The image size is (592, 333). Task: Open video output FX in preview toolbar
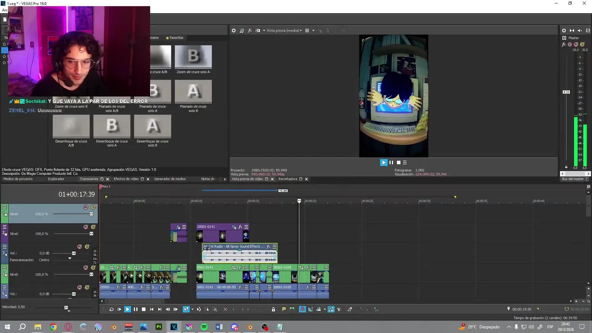250,31
